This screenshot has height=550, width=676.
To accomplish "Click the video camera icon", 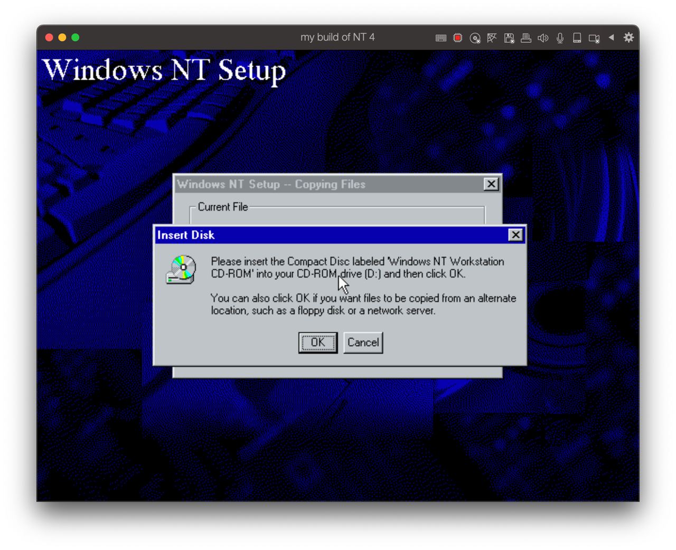I will 594,39.
